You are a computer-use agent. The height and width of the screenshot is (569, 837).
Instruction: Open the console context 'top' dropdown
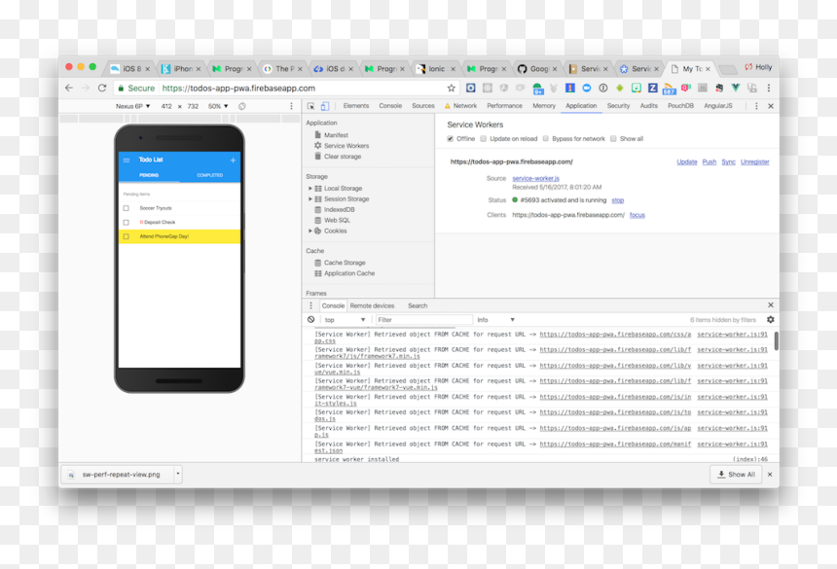(345, 320)
